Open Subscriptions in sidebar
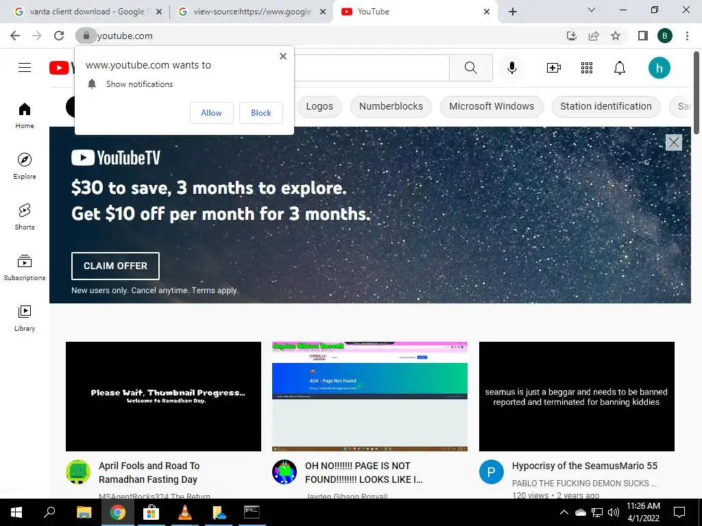Screen dimensions: 702x526 [25, 267]
